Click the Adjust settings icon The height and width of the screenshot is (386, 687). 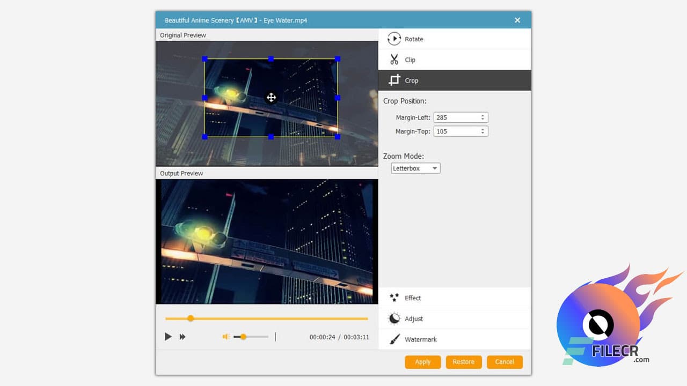(393, 318)
